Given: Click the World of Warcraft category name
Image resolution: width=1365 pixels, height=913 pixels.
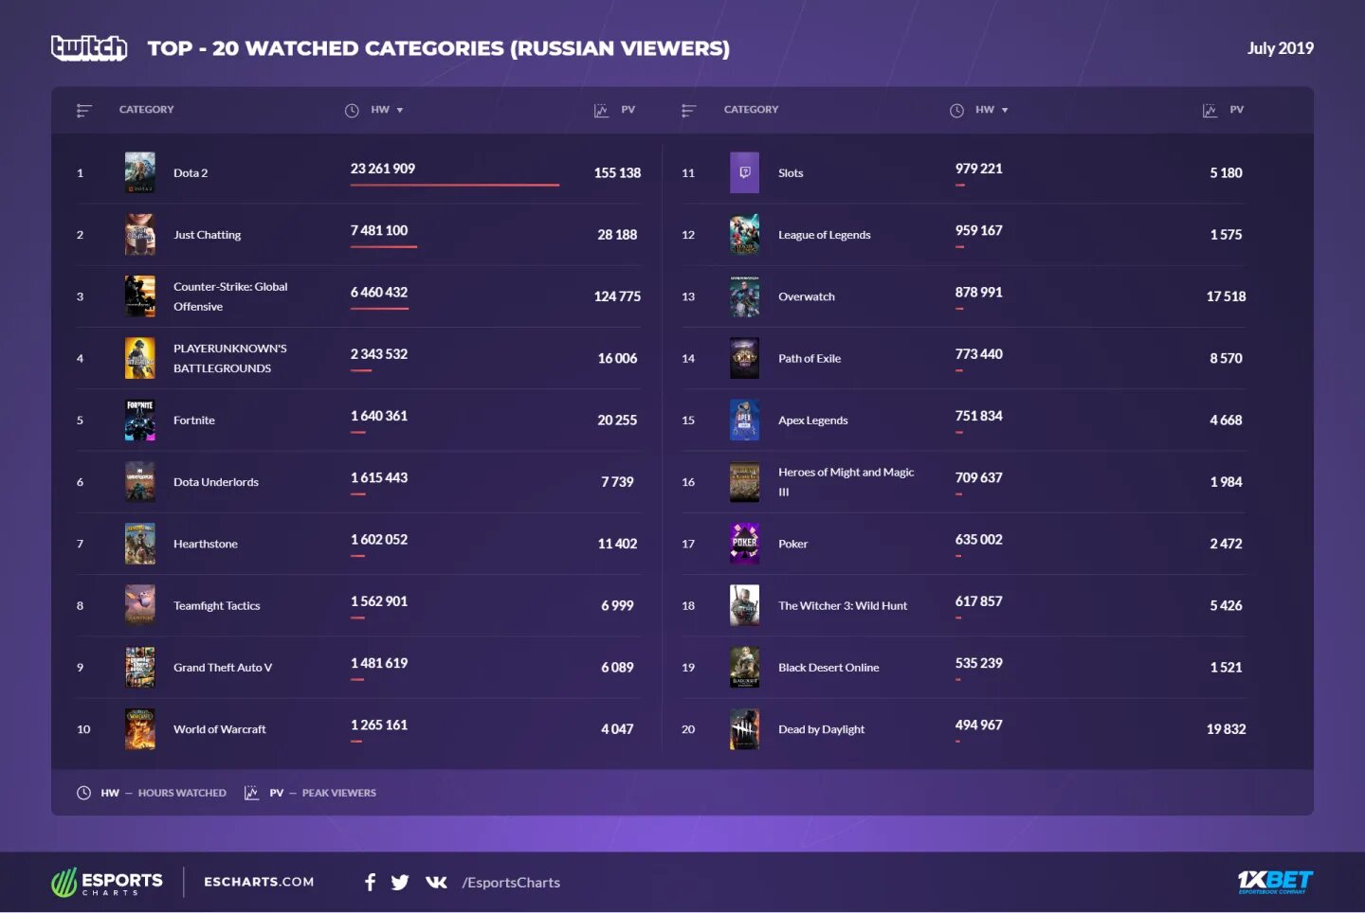Looking at the screenshot, I should [x=220, y=729].
